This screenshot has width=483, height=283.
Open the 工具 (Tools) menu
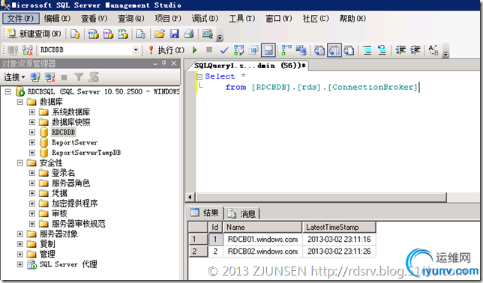tap(242, 19)
